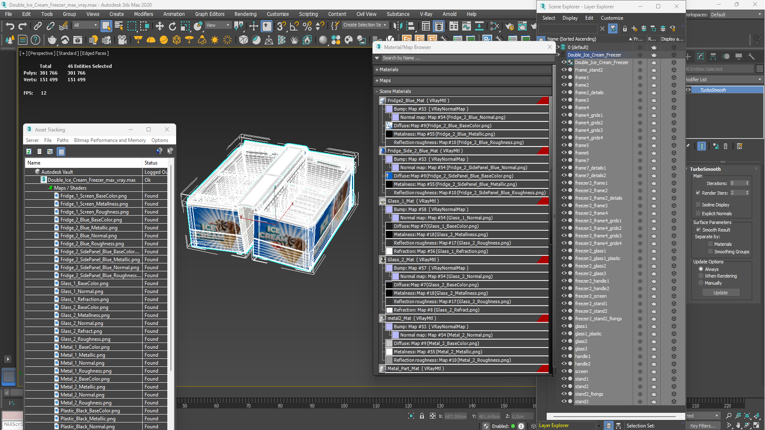Toggle Selection Lock icon in status bar
The image size is (765, 430).
pyautogui.click(x=422, y=416)
